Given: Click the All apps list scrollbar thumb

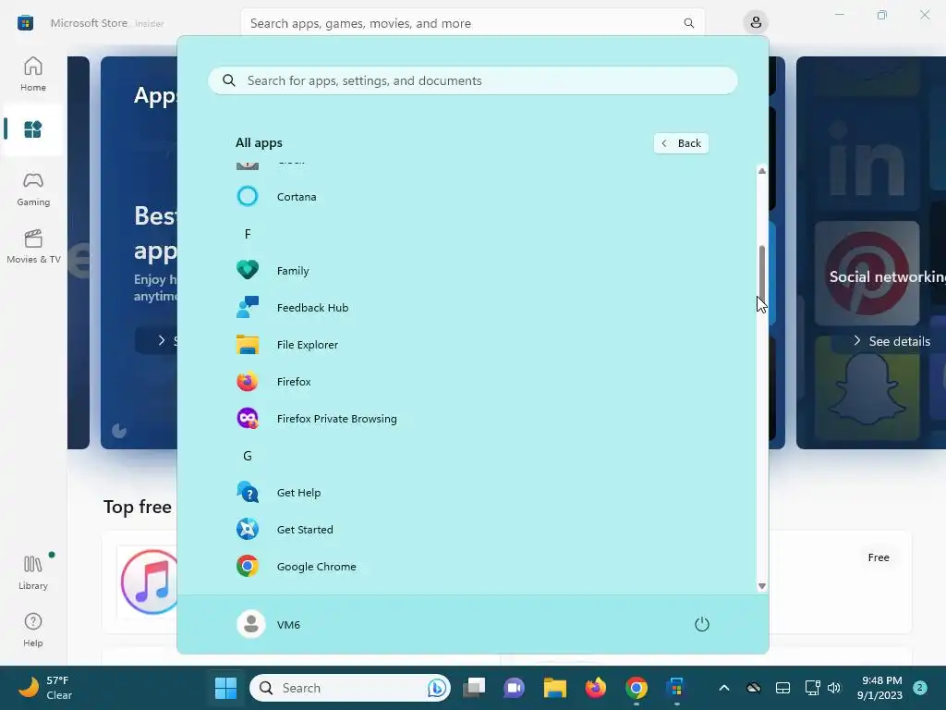Looking at the screenshot, I should 762,274.
